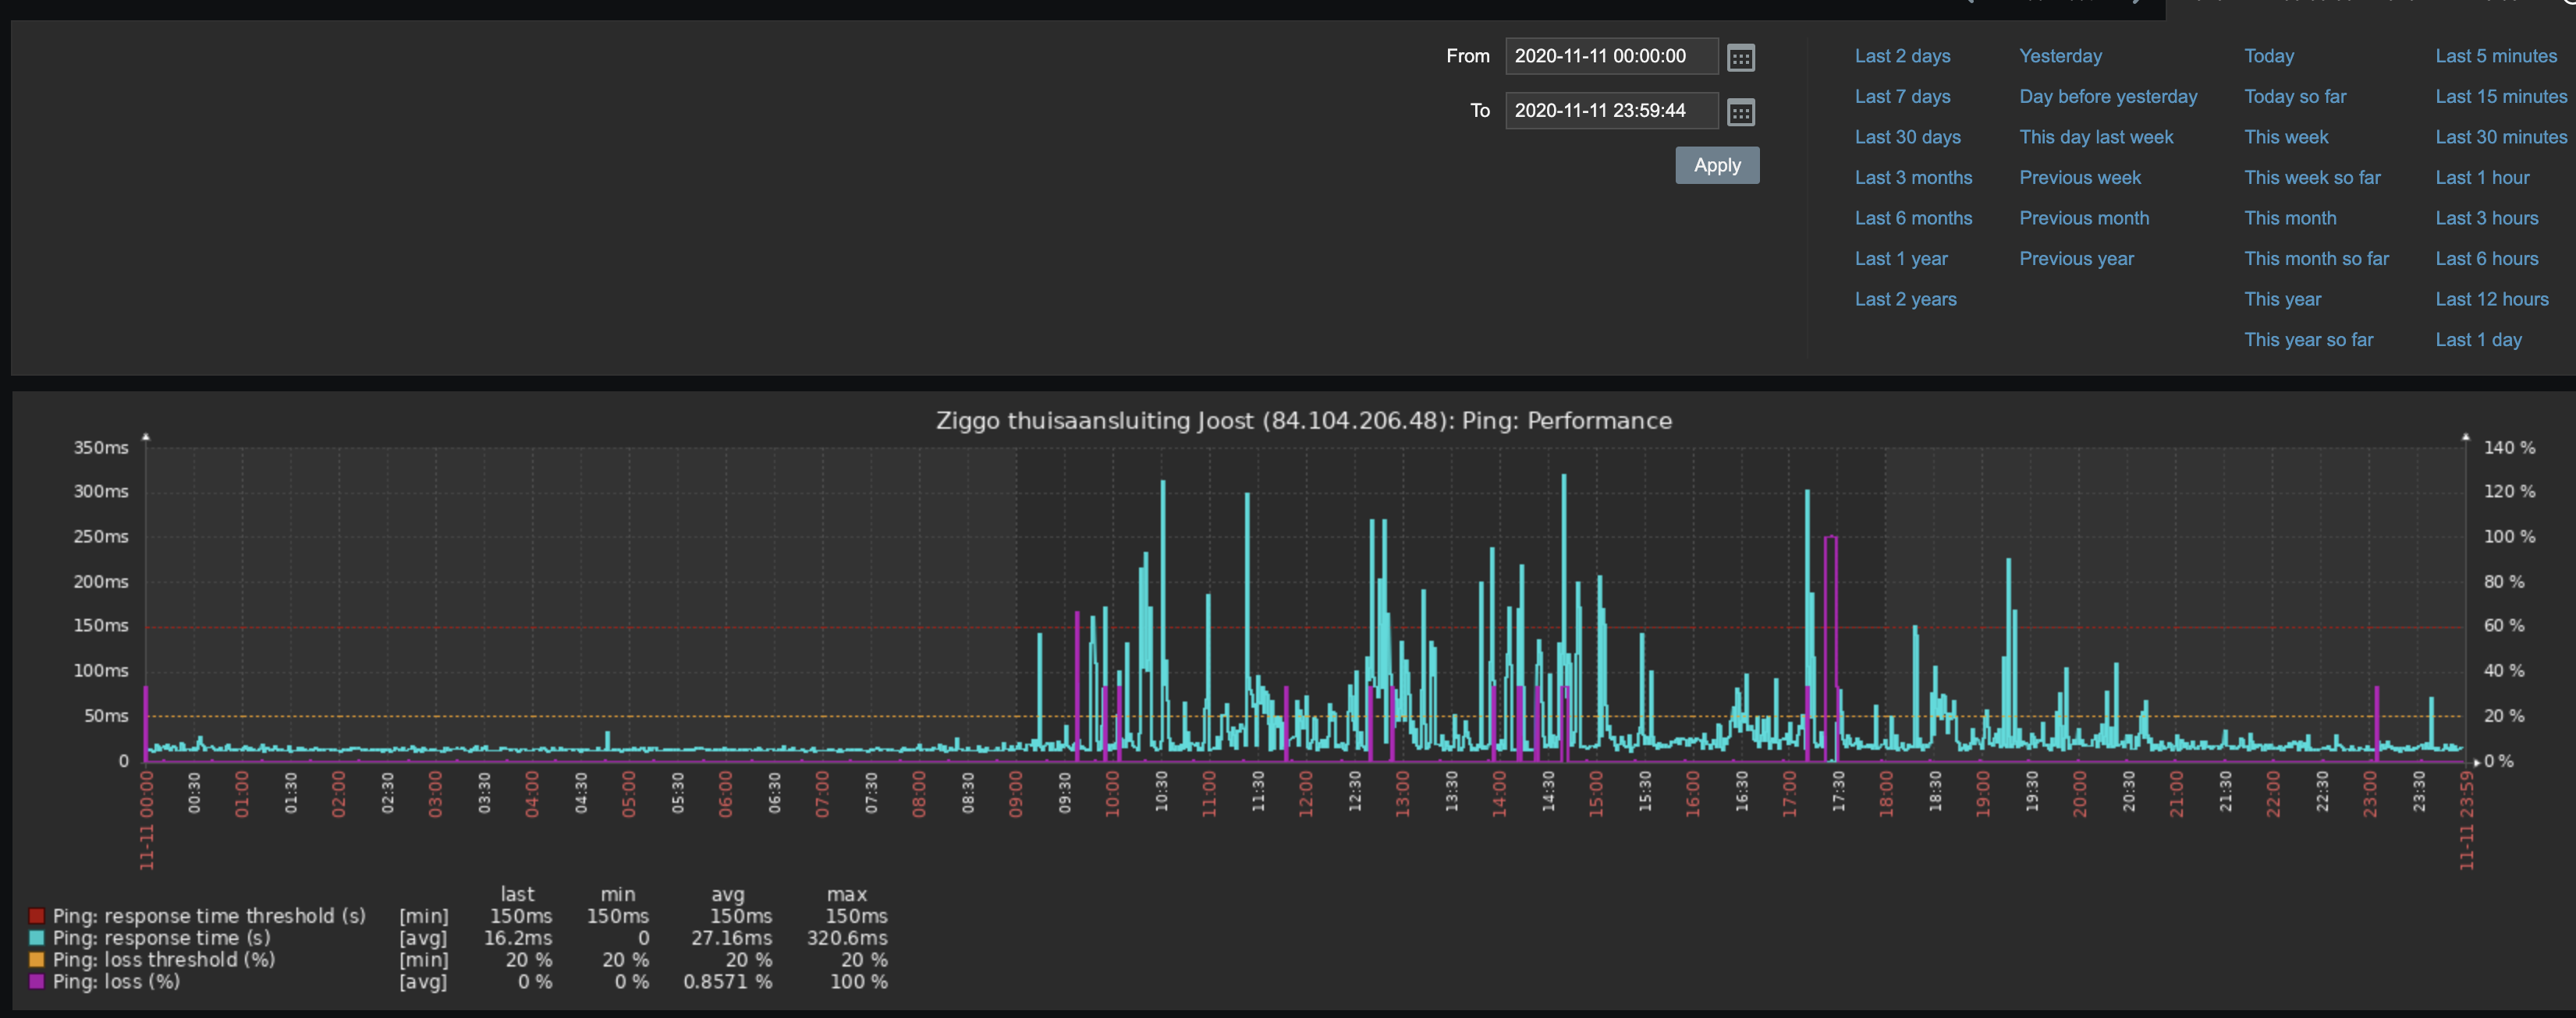Screen dimensions: 2576x1018
Task: Choose Day before yesterday range
Action: pyautogui.click(x=2107, y=97)
